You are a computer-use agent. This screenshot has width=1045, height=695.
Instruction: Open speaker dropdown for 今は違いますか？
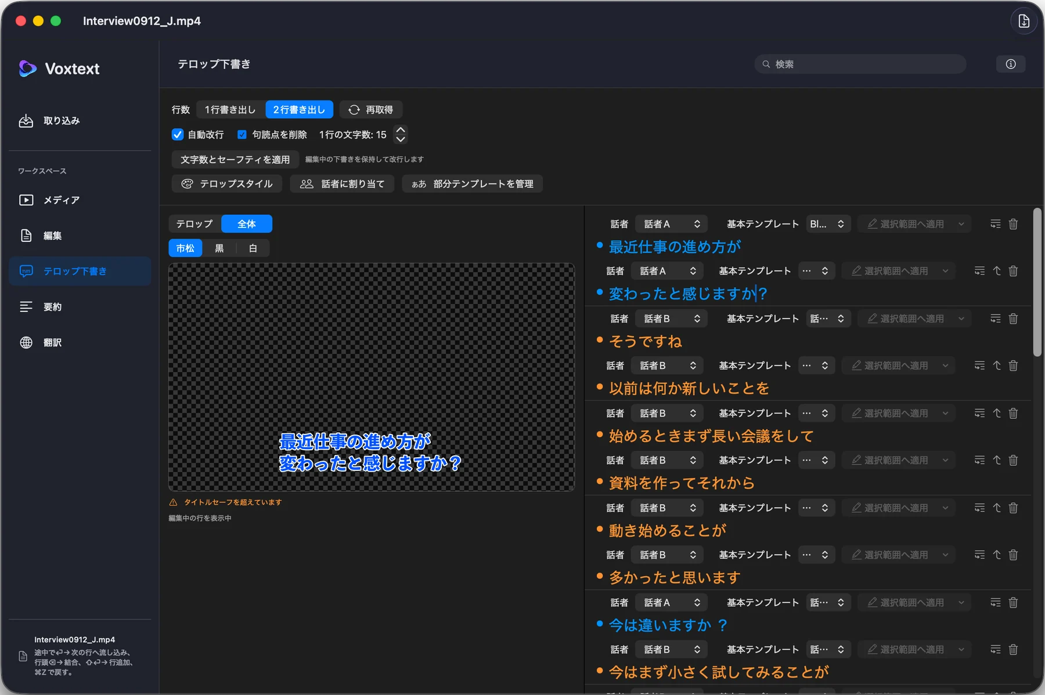[671, 602]
